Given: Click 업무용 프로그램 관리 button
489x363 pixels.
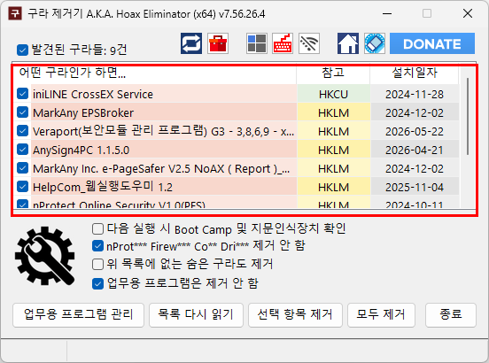Looking at the screenshot, I should click(78, 314).
